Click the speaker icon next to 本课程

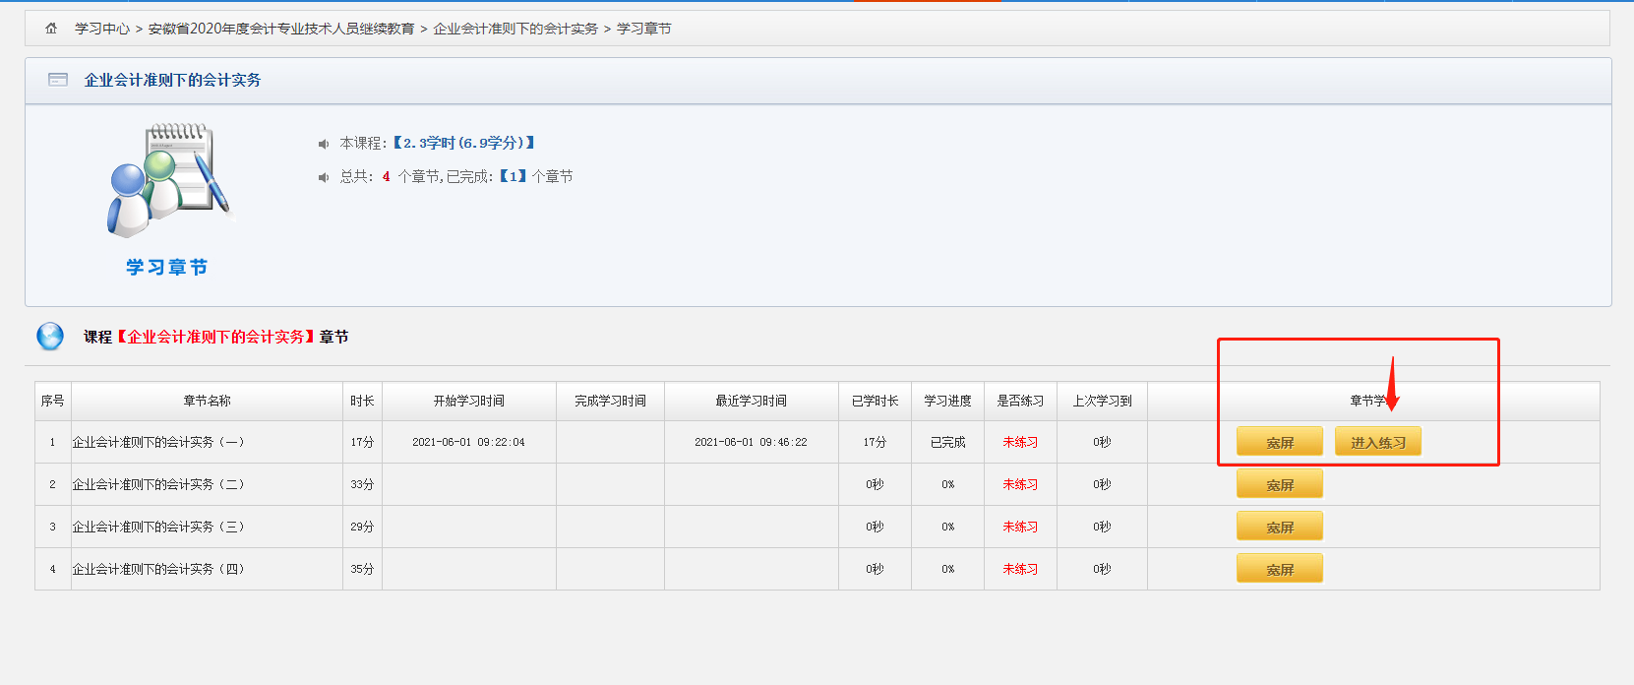(x=324, y=144)
